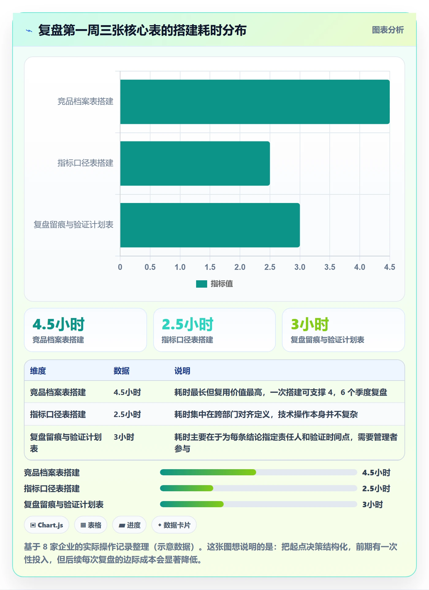Select the 复盘留痕与验证计划表 table row cell
This screenshot has width=429, height=590.
coord(66,443)
